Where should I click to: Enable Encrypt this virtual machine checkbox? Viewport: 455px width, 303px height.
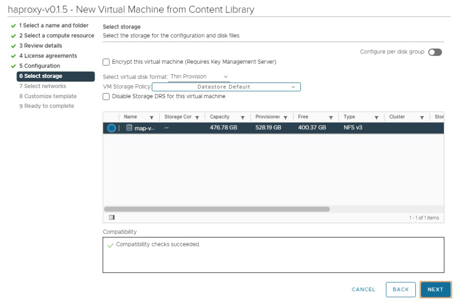(x=107, y=62)
